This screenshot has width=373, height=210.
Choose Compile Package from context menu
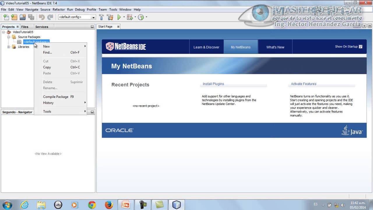61,97
